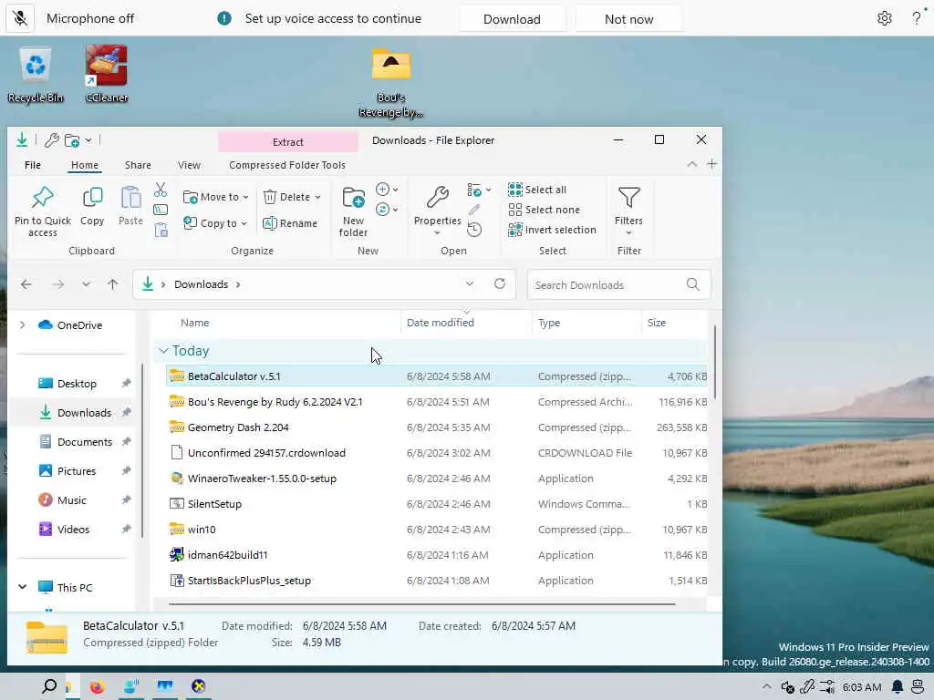Switch to the Share ribbon tab

click(138, 165)
